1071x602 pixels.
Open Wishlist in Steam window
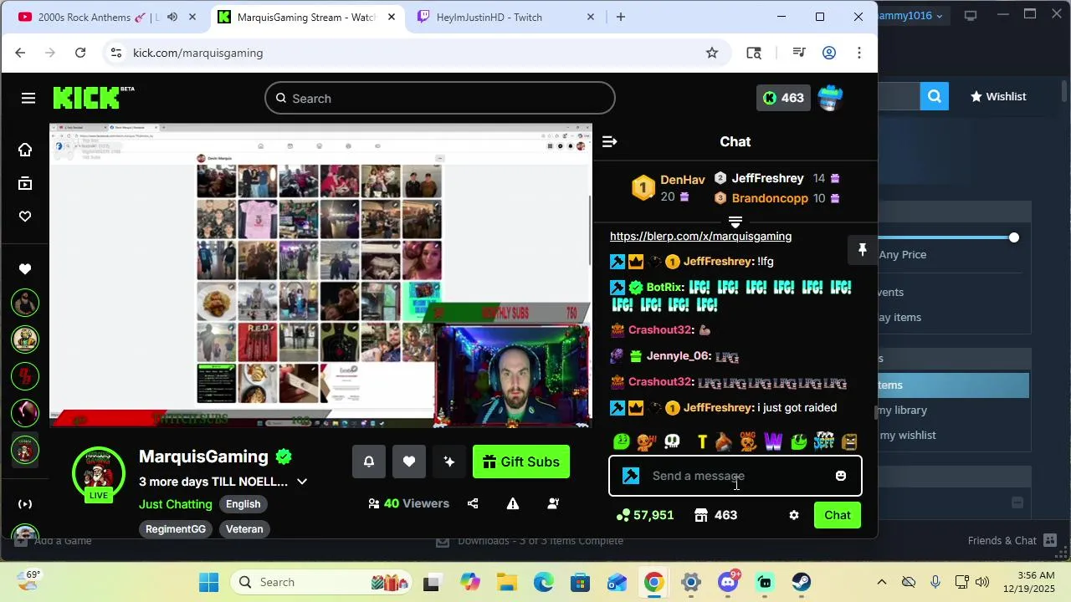[x=998, y=96]
